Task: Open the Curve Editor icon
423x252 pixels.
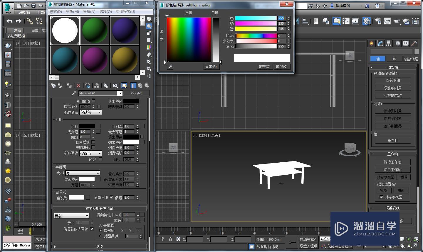Action: [346, 21]
